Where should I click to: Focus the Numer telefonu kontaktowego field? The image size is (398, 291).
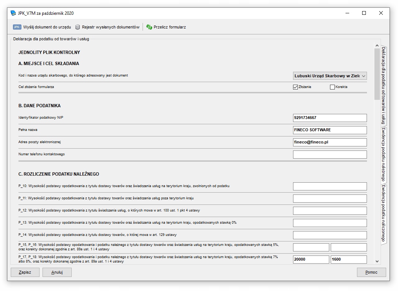click(x=330, y=155)
